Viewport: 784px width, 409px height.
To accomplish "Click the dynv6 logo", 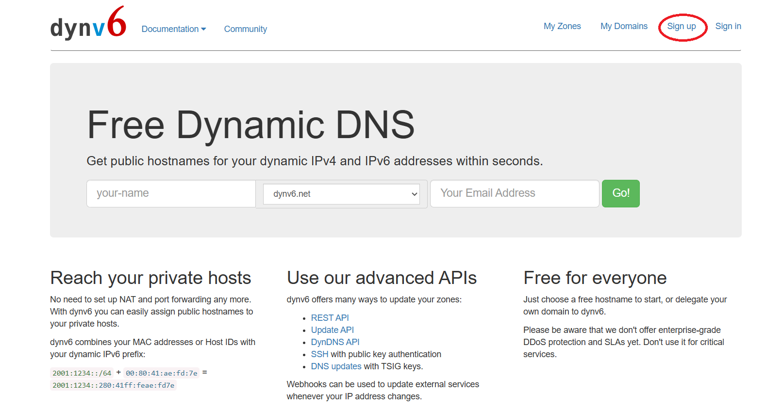I will coord(88,24).
